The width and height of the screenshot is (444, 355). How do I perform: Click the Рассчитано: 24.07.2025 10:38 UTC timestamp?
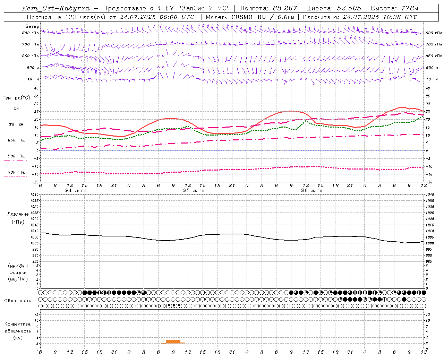point(360,17)
